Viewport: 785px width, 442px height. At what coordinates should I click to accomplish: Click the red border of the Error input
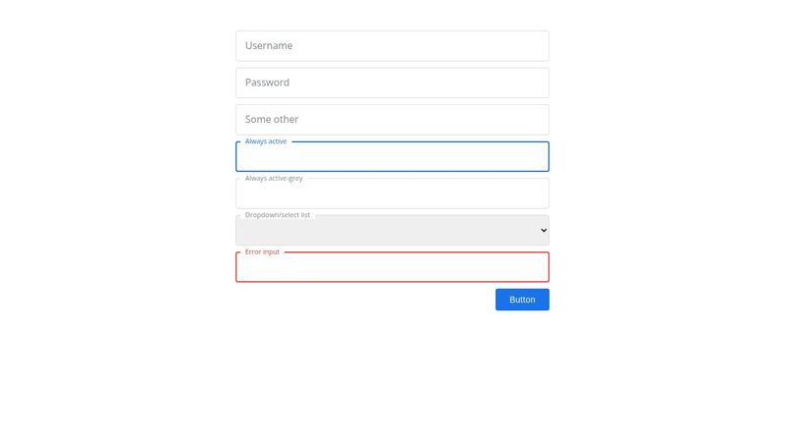[392, 282]
